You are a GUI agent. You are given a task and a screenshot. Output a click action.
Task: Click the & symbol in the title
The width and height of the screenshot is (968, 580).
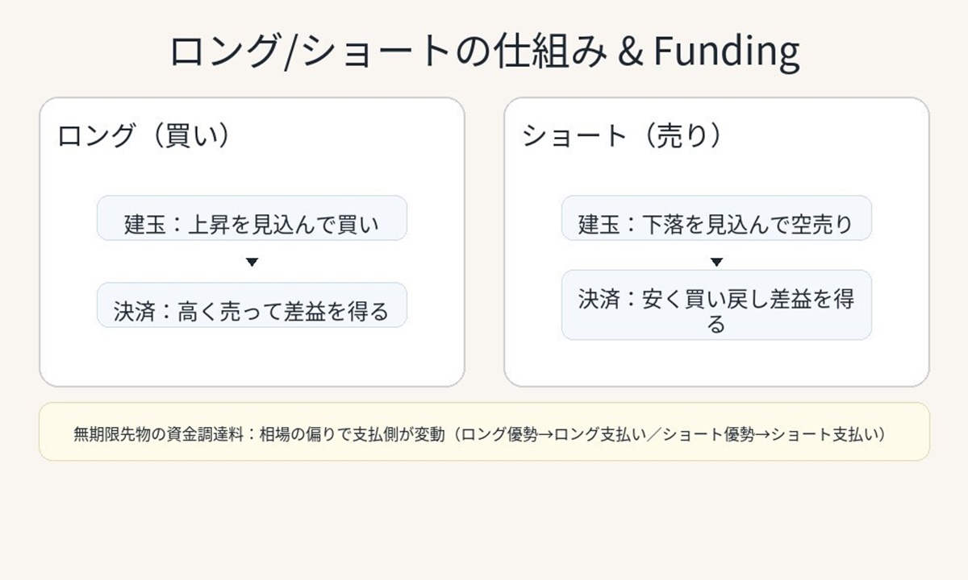(x=628, y=52)
